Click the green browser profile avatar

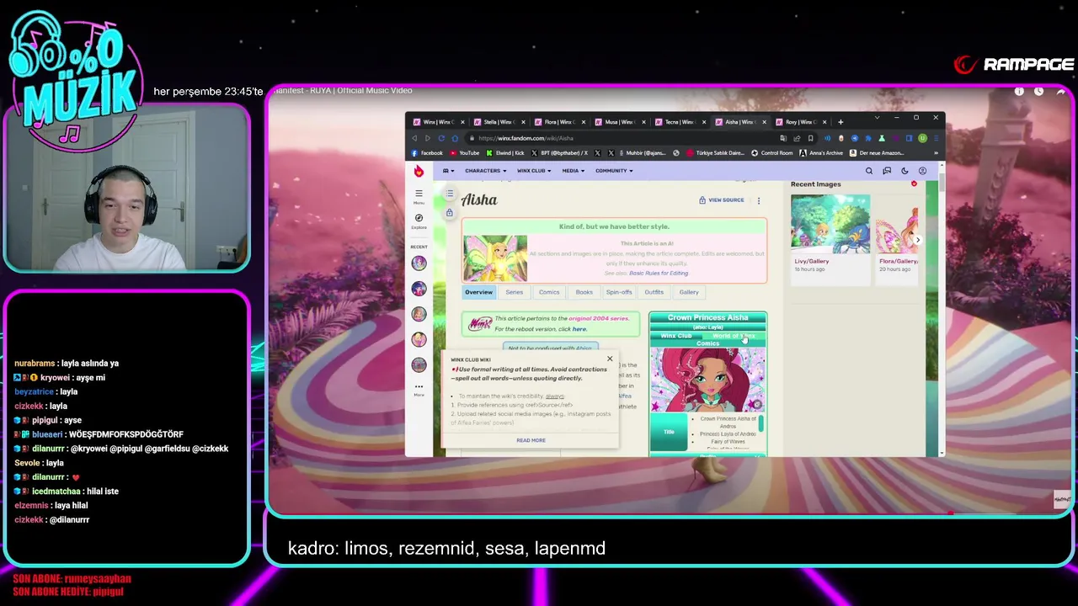tap(923, 138)
